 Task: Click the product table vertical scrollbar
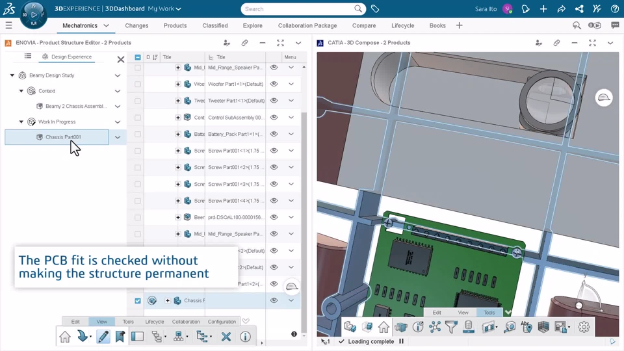(304, 222)
